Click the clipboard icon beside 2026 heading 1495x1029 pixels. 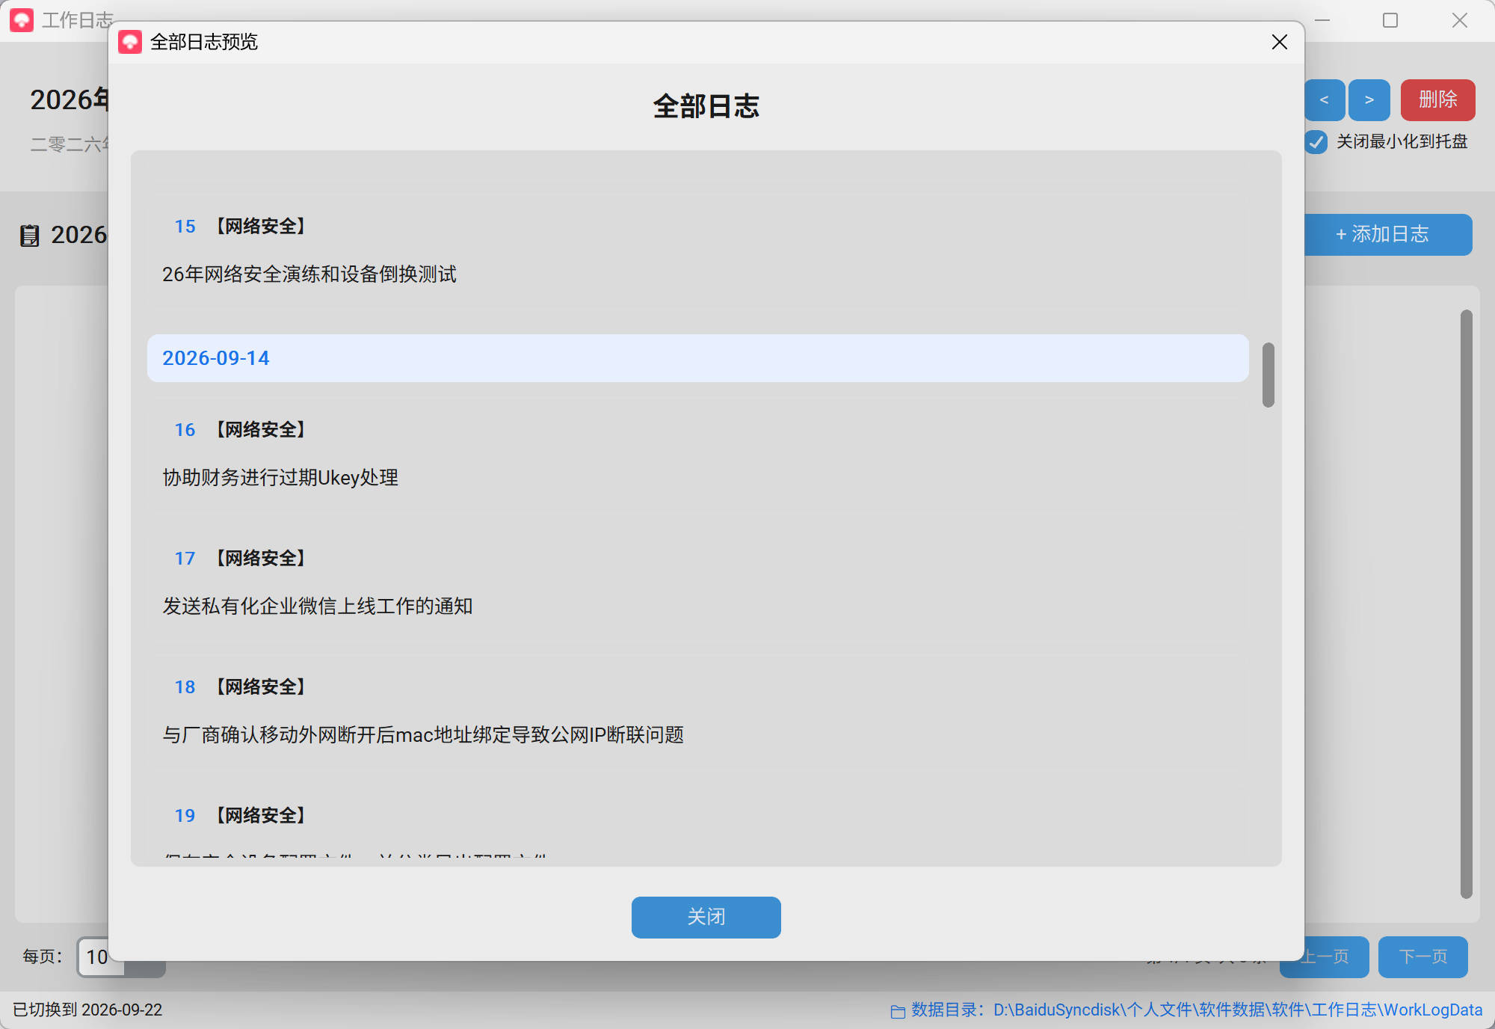[x=29, y=236]
